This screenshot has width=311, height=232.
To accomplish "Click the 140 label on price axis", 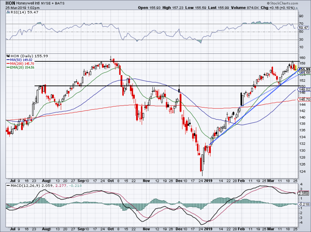I will (302, 117).
